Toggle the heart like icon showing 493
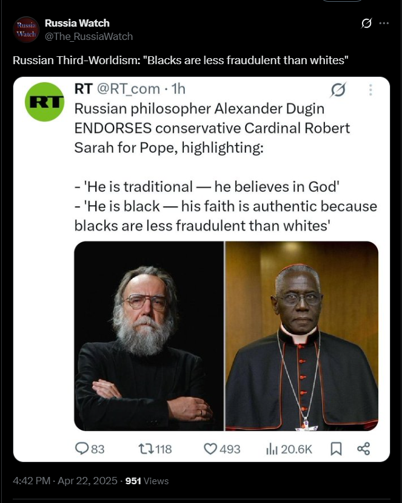 coord(210,449)
